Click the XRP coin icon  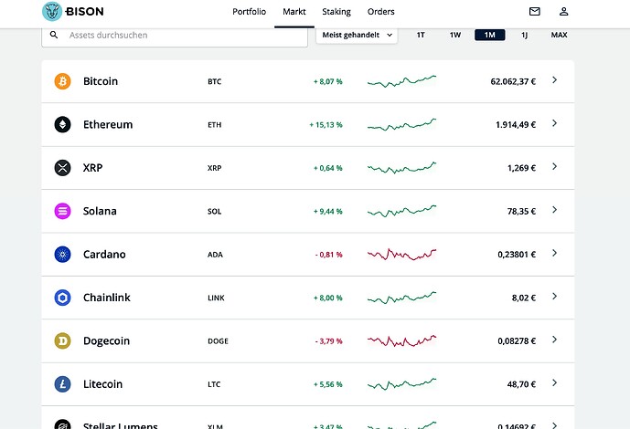click(x=63, y=168)
